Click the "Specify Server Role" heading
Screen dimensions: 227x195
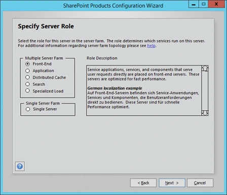click(46, 26)
